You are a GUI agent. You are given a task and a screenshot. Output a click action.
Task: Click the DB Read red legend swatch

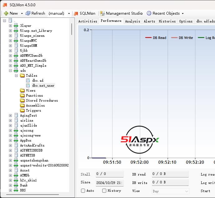tap(148, 38)
